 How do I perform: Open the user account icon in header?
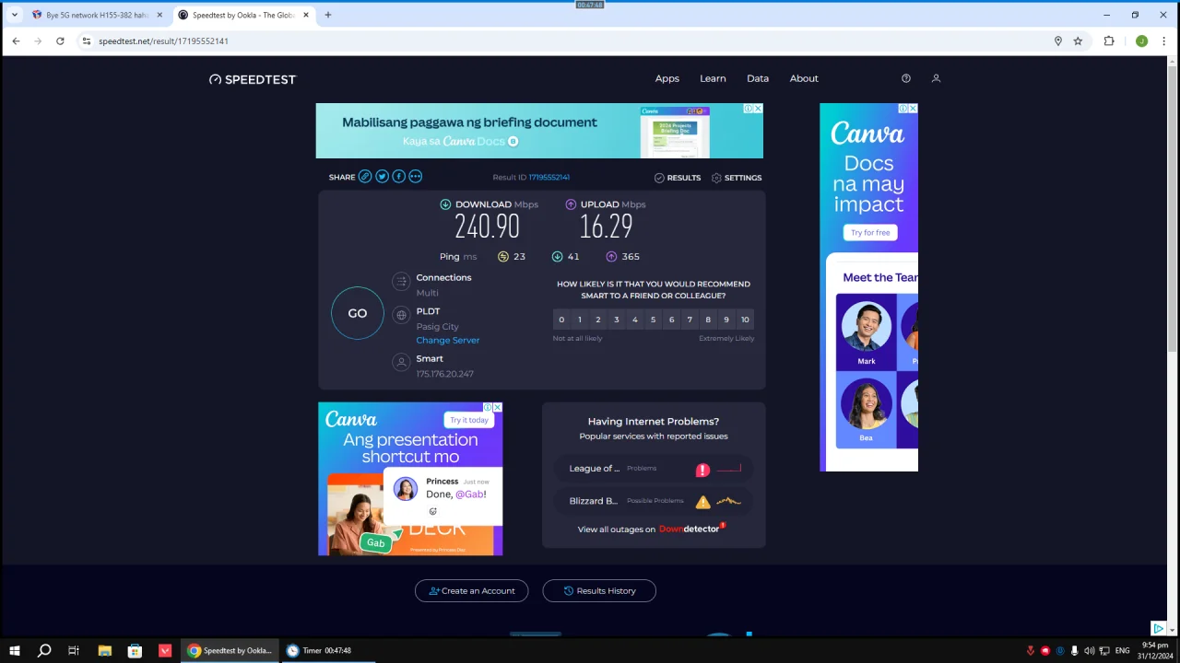tap(936, 78)
